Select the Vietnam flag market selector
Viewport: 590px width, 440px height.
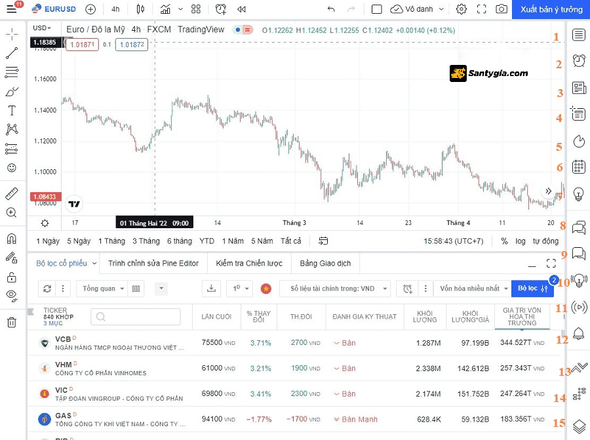tap(266, 289)
